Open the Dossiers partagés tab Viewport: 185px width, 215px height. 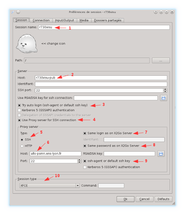pos(108,20)
